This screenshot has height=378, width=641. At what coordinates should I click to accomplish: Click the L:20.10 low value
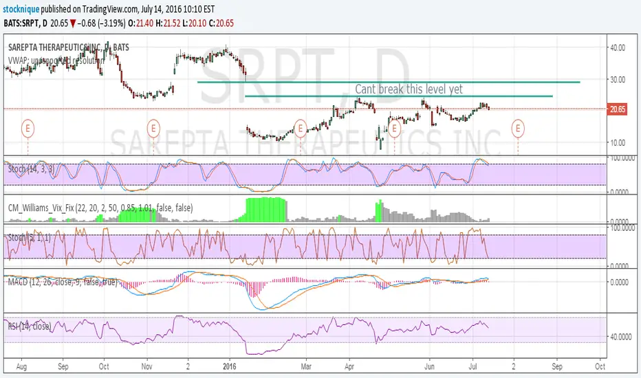pos(194,23)
